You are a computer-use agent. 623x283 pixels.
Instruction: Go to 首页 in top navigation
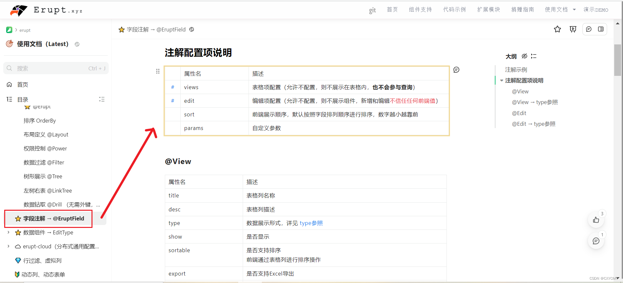click(392, 10)
